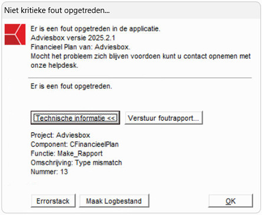Click the 'Functie: Make_Rapport' detail line
This screenshot has width=262, height=215.
(66, 153)
